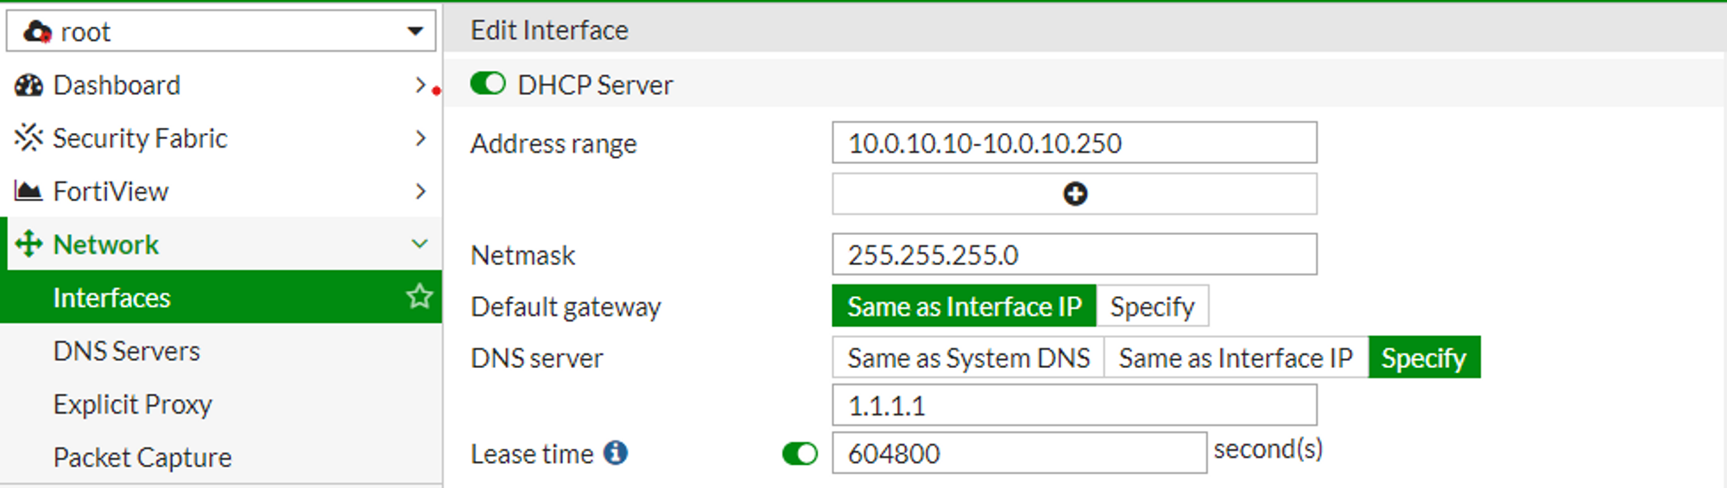Disable the DHCP Server toggle
The width and height of the screenshot is (1727, 488).
pyautogui.click(x=488, y=84)
